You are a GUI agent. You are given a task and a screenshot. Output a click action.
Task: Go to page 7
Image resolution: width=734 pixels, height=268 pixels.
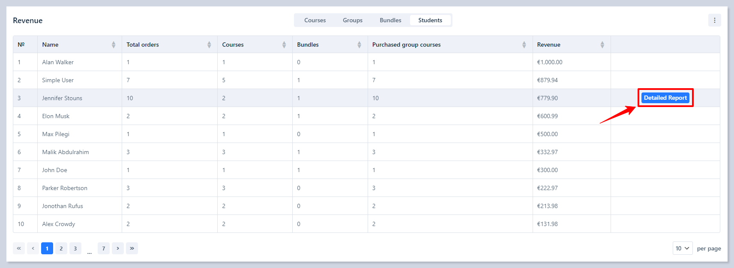[104, 248]
